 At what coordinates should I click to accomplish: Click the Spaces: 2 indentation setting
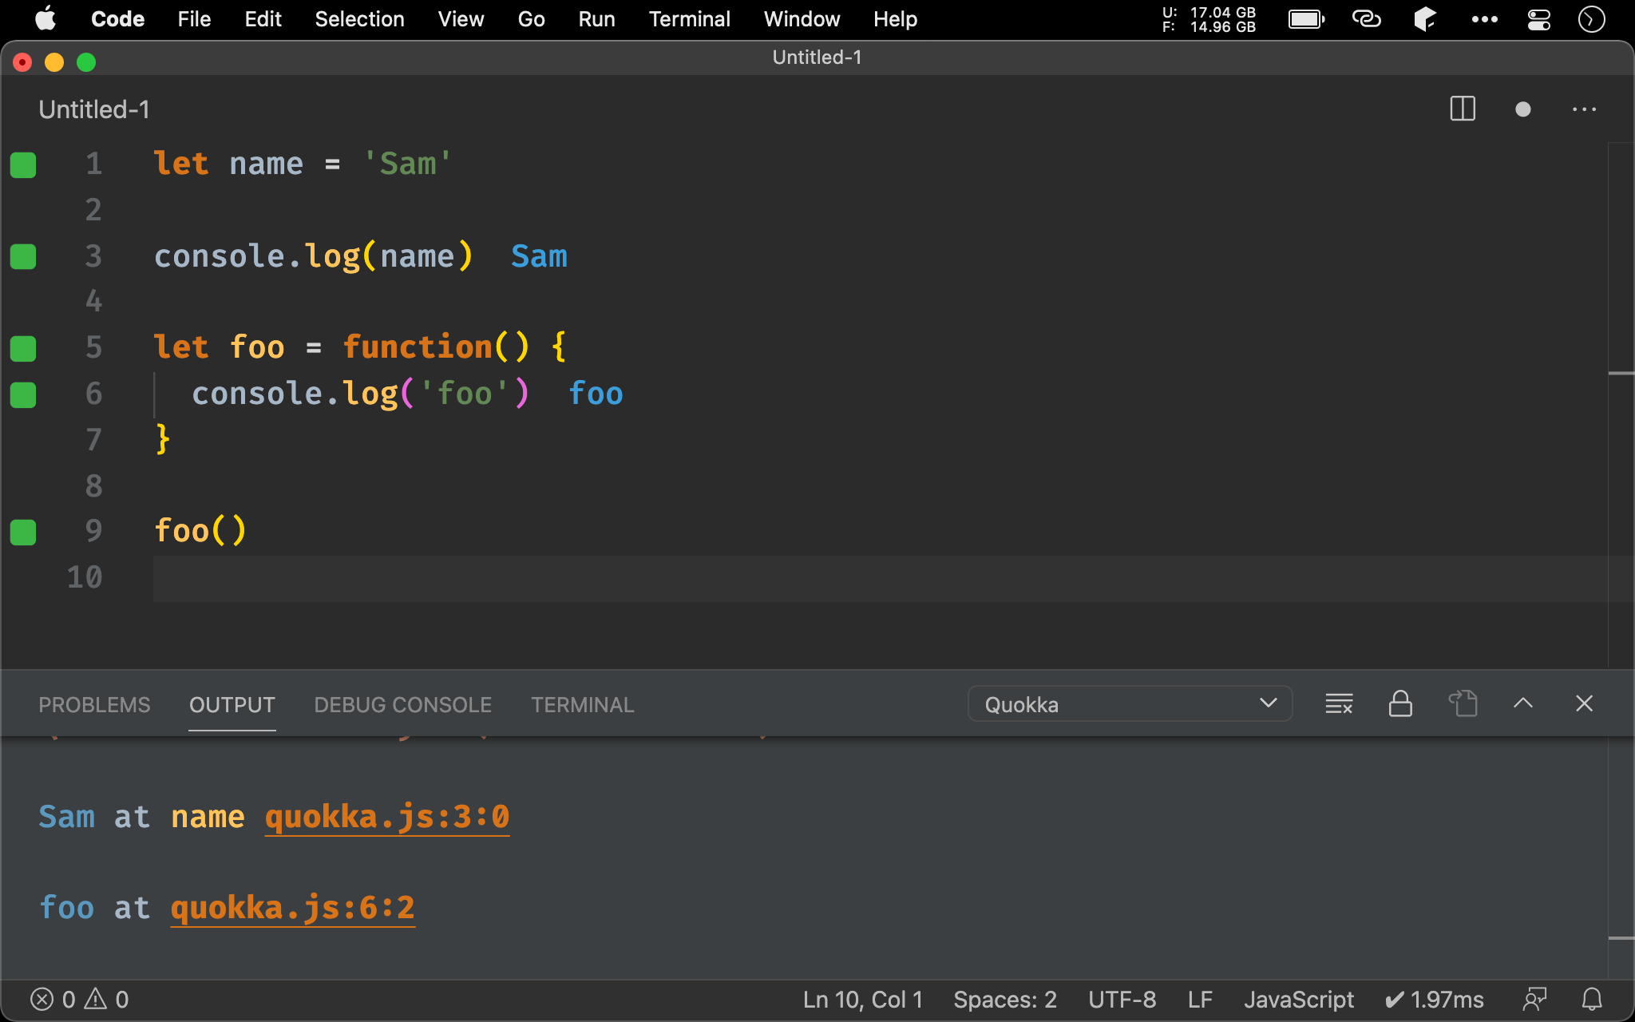point(1004,999)
